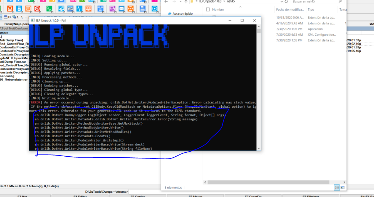Sort Explorer files by Nombre column
Image resolution: width=374 pixels, height=197 pixels.
point(218,9)
